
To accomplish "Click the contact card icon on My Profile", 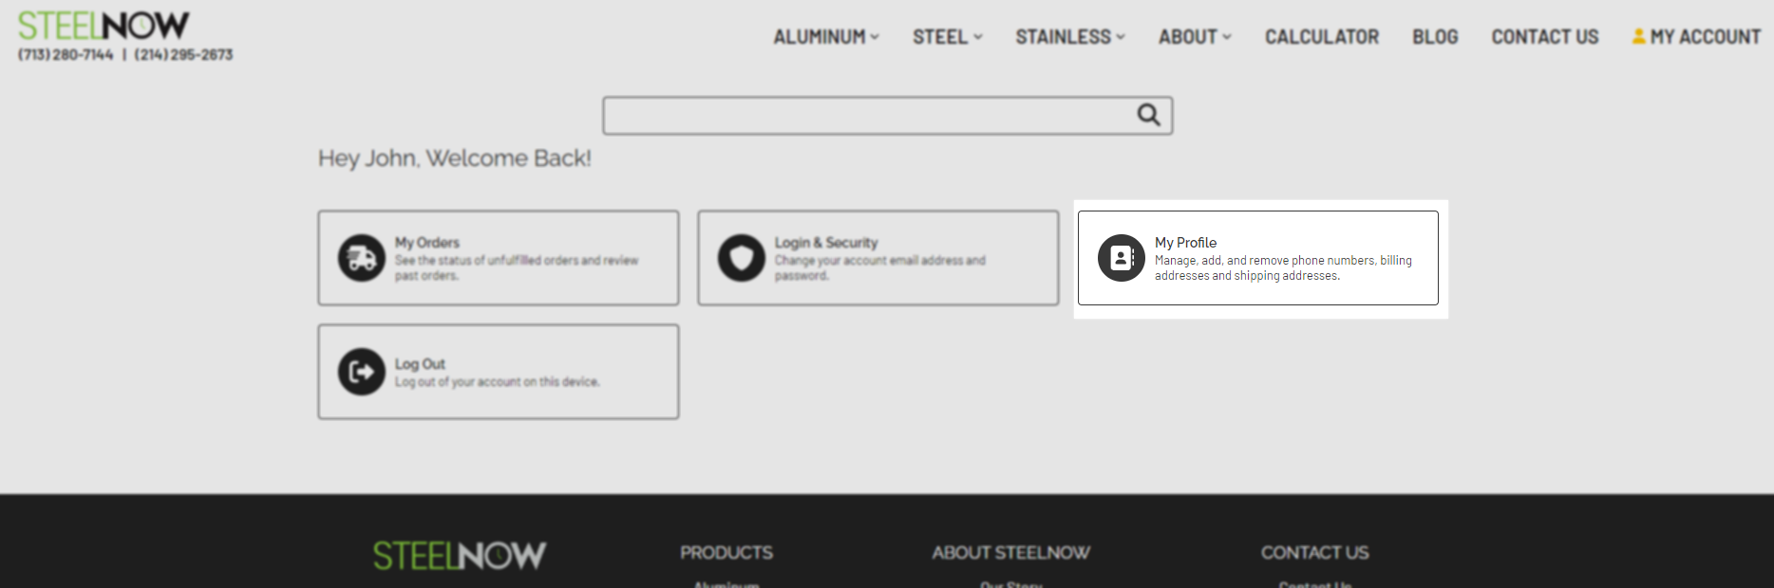I will coord(1121,257).
